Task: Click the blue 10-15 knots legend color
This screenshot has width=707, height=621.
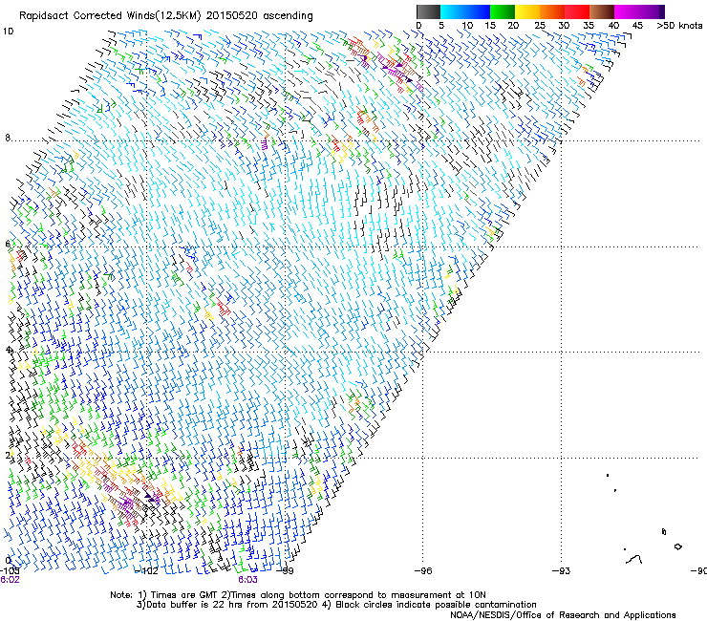Action: (x=478, y=11)
